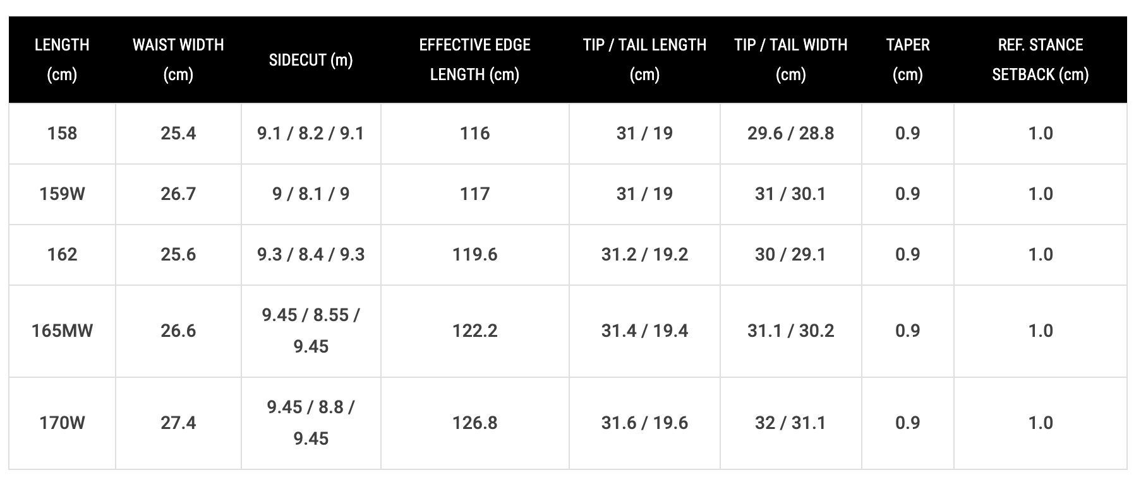
Task: Click sidecut value 9.3 / 8.4 / 9.3
Action: pyautogui.click(x=311, y=254)
